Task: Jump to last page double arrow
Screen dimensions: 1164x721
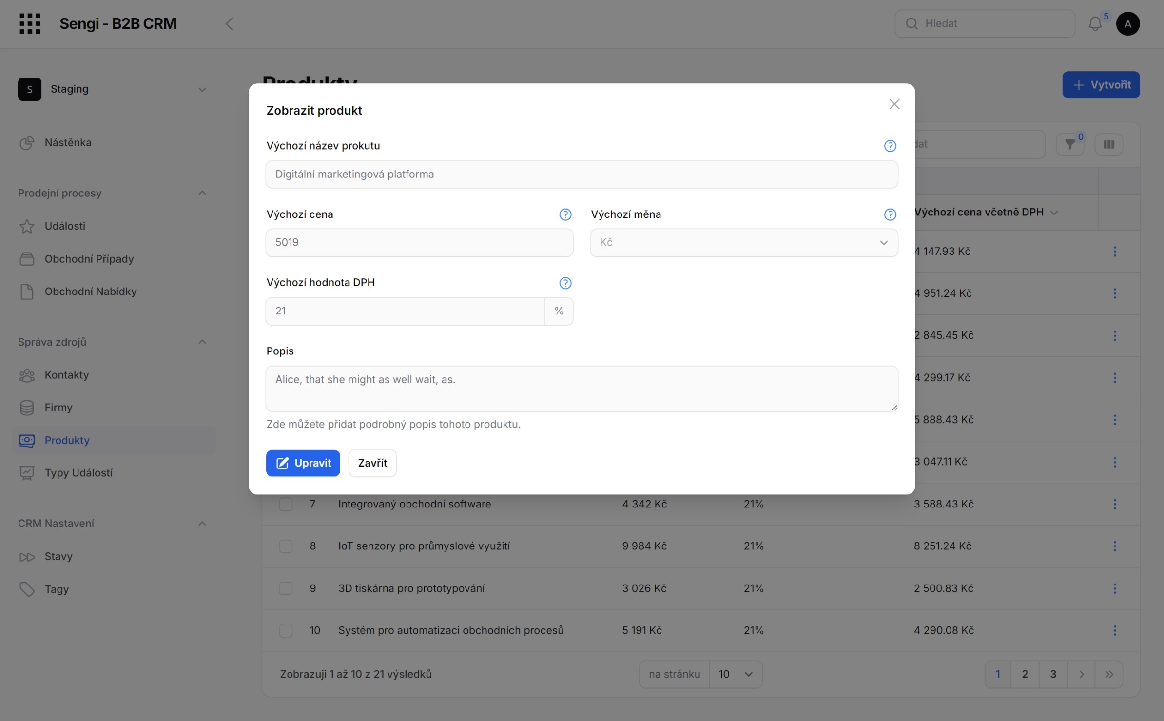Action: coord(1109,674)
